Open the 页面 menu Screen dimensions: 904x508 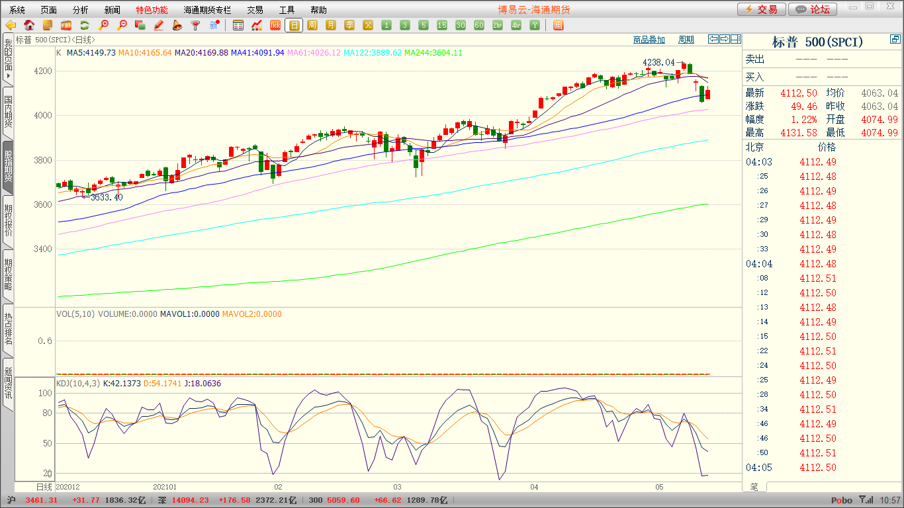pyautogui.click(x=49, y=10)
